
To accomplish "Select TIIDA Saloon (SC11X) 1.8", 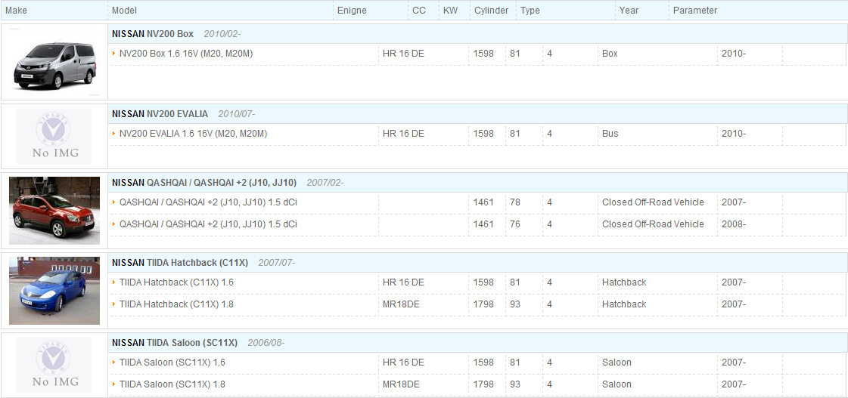I will [x=172, y=384].
